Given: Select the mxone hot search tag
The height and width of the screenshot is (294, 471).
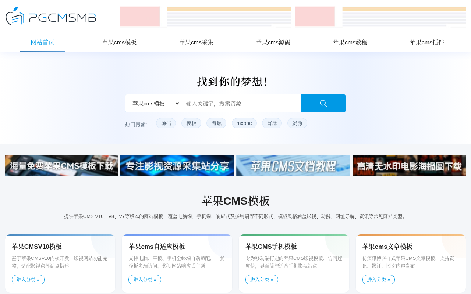Looking at the screenshot, I should (244, 123).
